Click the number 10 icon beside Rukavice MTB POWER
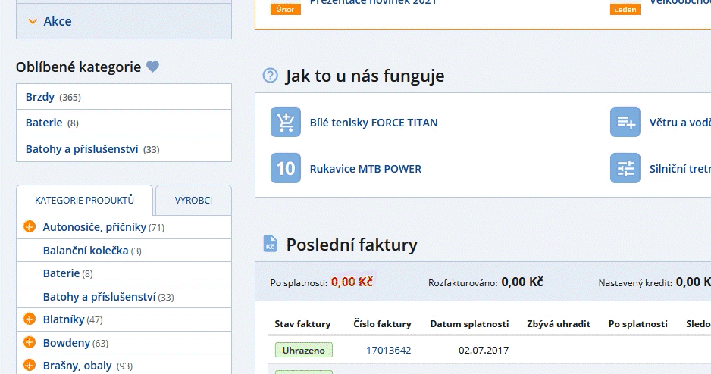 point(286,168)
